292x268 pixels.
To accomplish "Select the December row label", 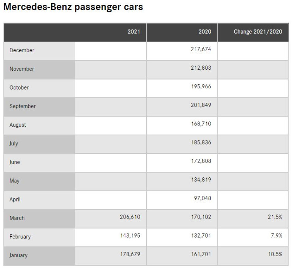I will 22,50.
